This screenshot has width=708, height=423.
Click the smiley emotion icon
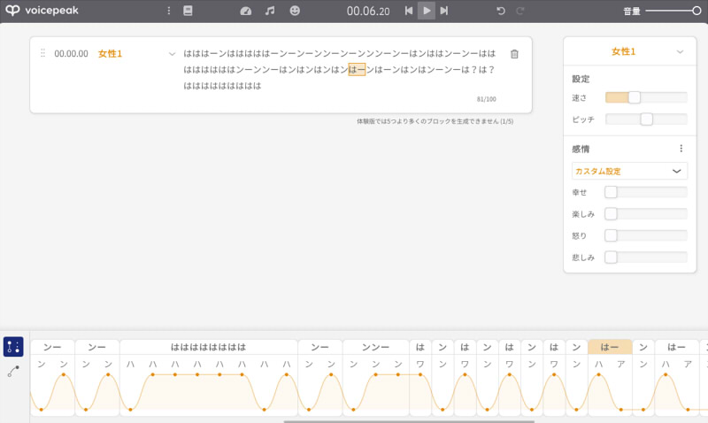(295, 11)
